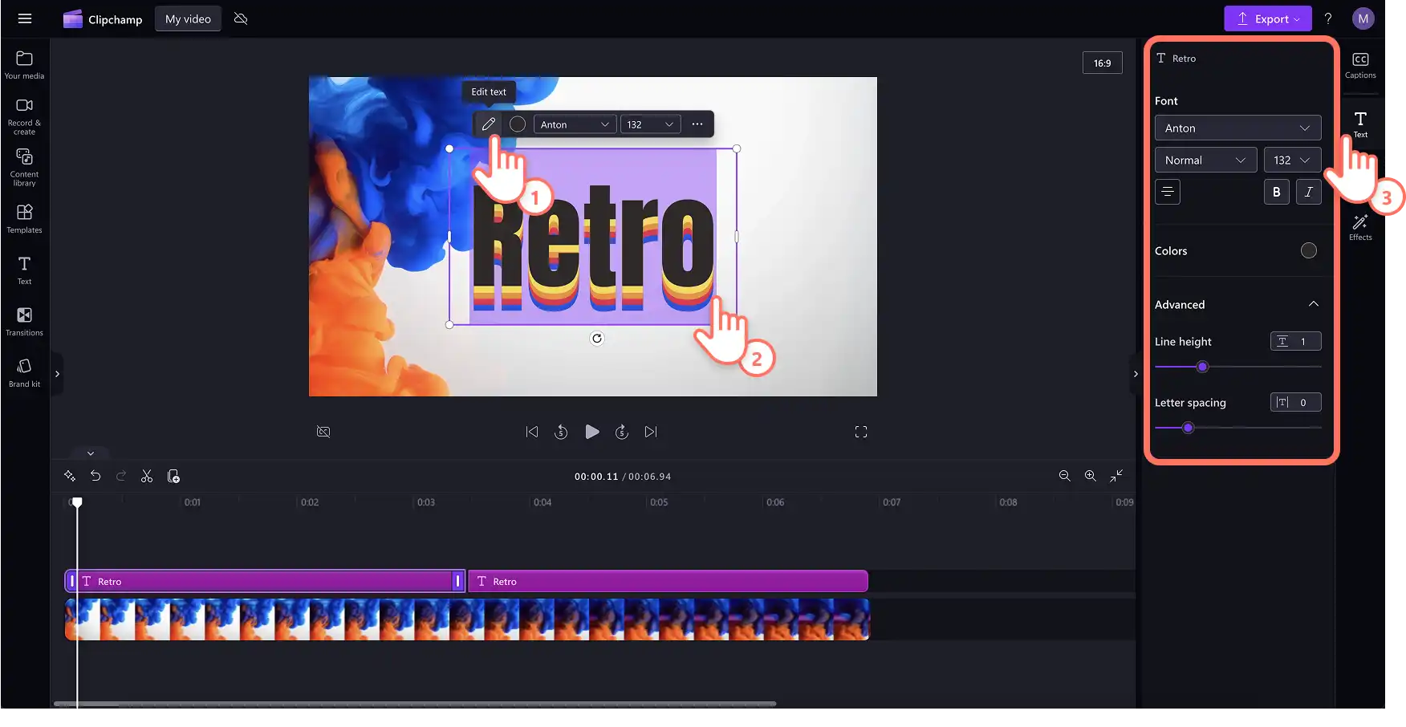This screenshot has height=727, width=1406.
Task: Click the Edit text pencil icon
Action: (x=488, y=124)
